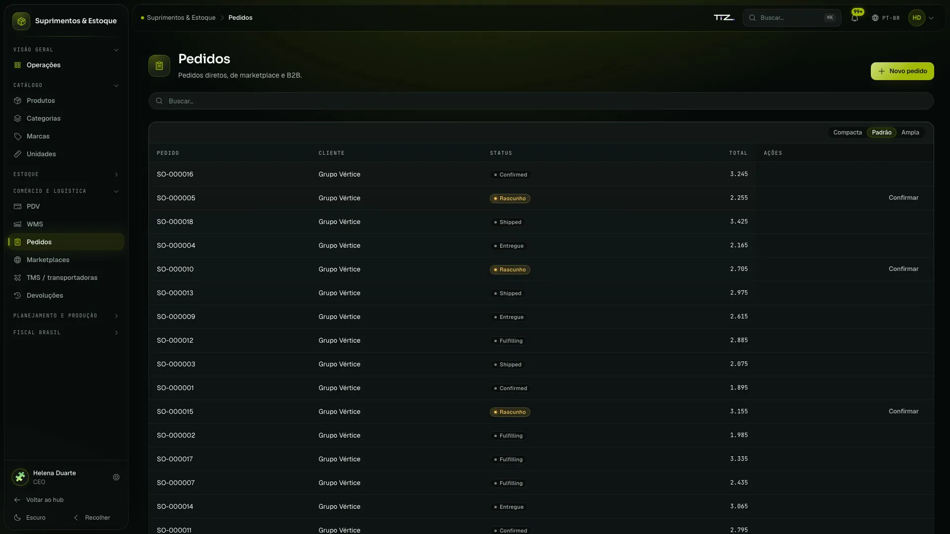Confirm order SO-000015
Screen dimensions: 950x534
(x=903, y=411)
